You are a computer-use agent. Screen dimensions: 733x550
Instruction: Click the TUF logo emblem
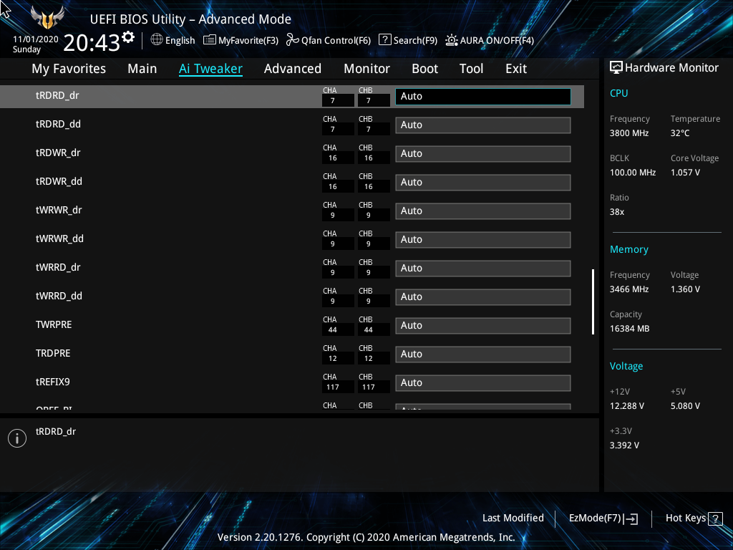[x=47, y=18]
